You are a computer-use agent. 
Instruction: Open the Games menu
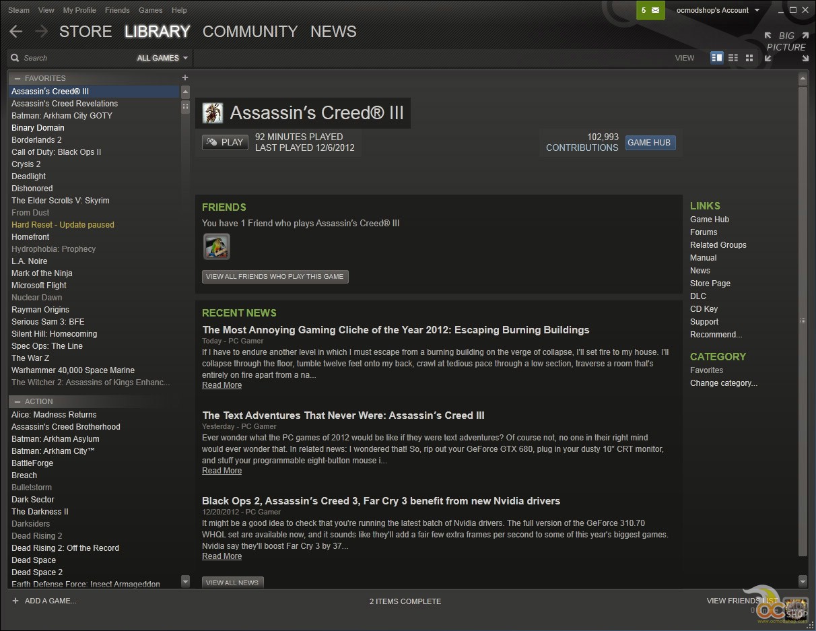[x=150, y=10]
